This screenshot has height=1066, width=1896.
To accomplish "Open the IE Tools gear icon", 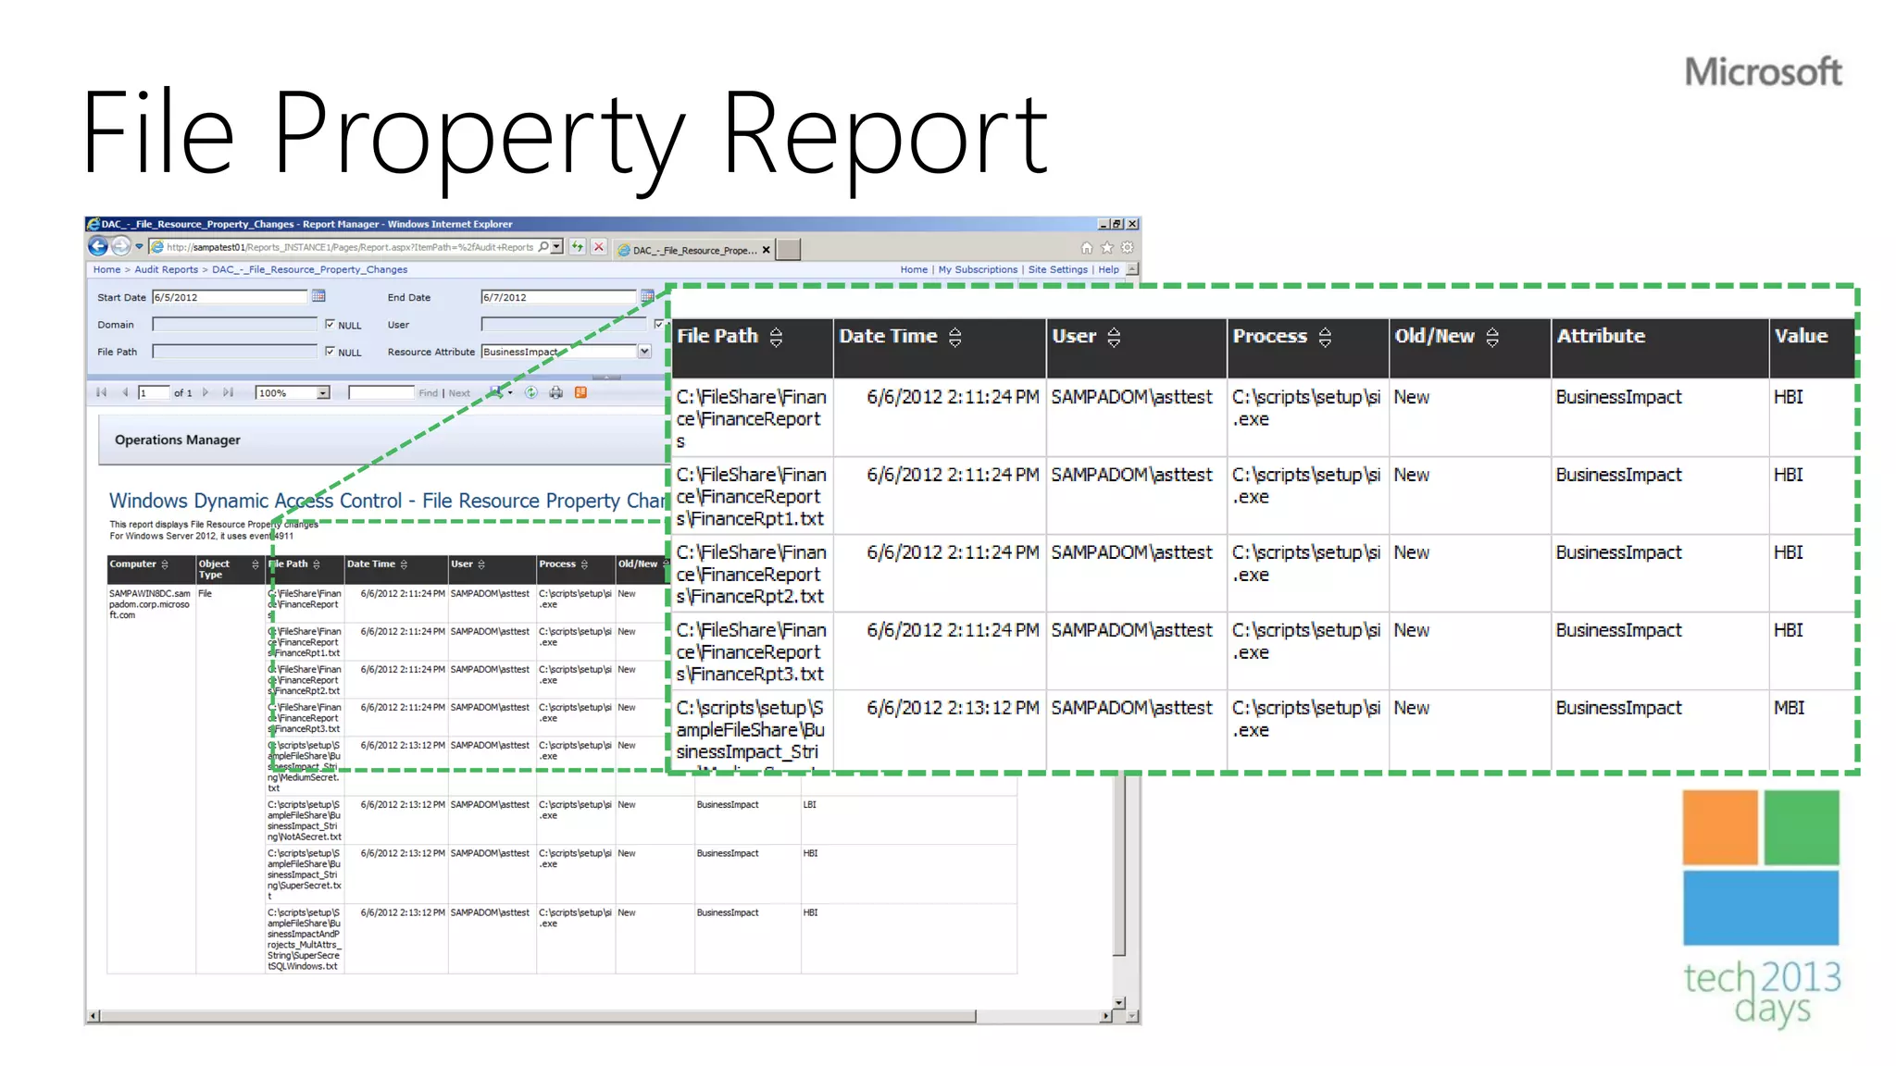I will (x=1128, y=248).
